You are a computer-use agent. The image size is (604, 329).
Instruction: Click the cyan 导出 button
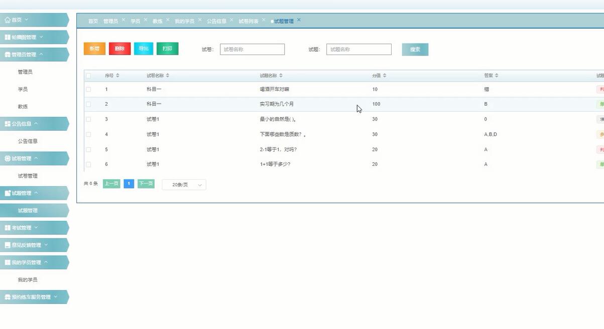pos(144,49)
